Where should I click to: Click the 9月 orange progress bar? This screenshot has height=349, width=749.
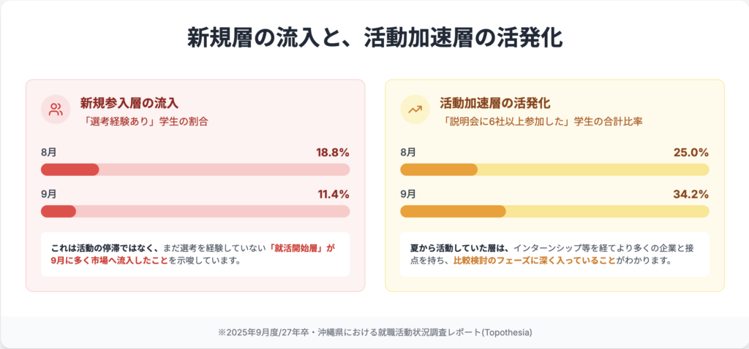pos(554,212)
